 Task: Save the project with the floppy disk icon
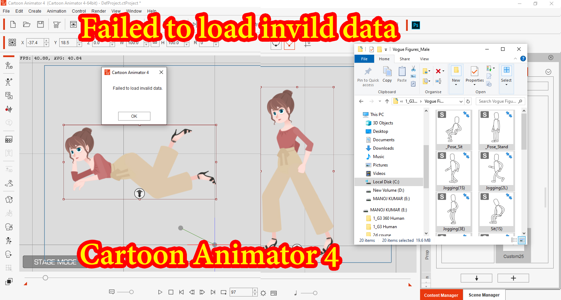41,25
